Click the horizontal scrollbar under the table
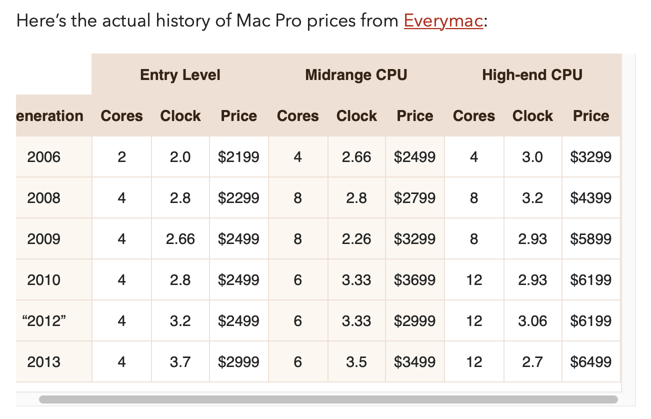651x419 pixels. [x=328, y=399]
